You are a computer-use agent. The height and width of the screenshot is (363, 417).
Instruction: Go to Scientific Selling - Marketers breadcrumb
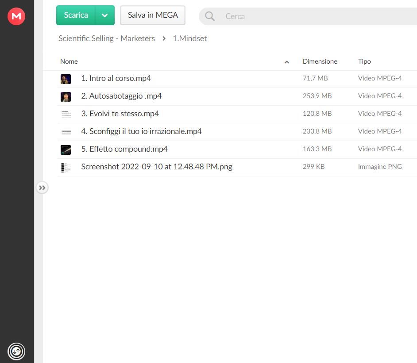click(107, 38)
